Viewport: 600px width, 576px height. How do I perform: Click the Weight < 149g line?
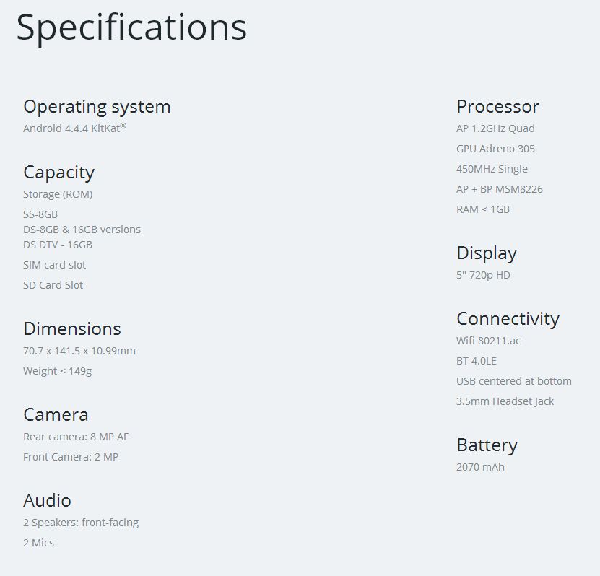(x=57, y=371)
